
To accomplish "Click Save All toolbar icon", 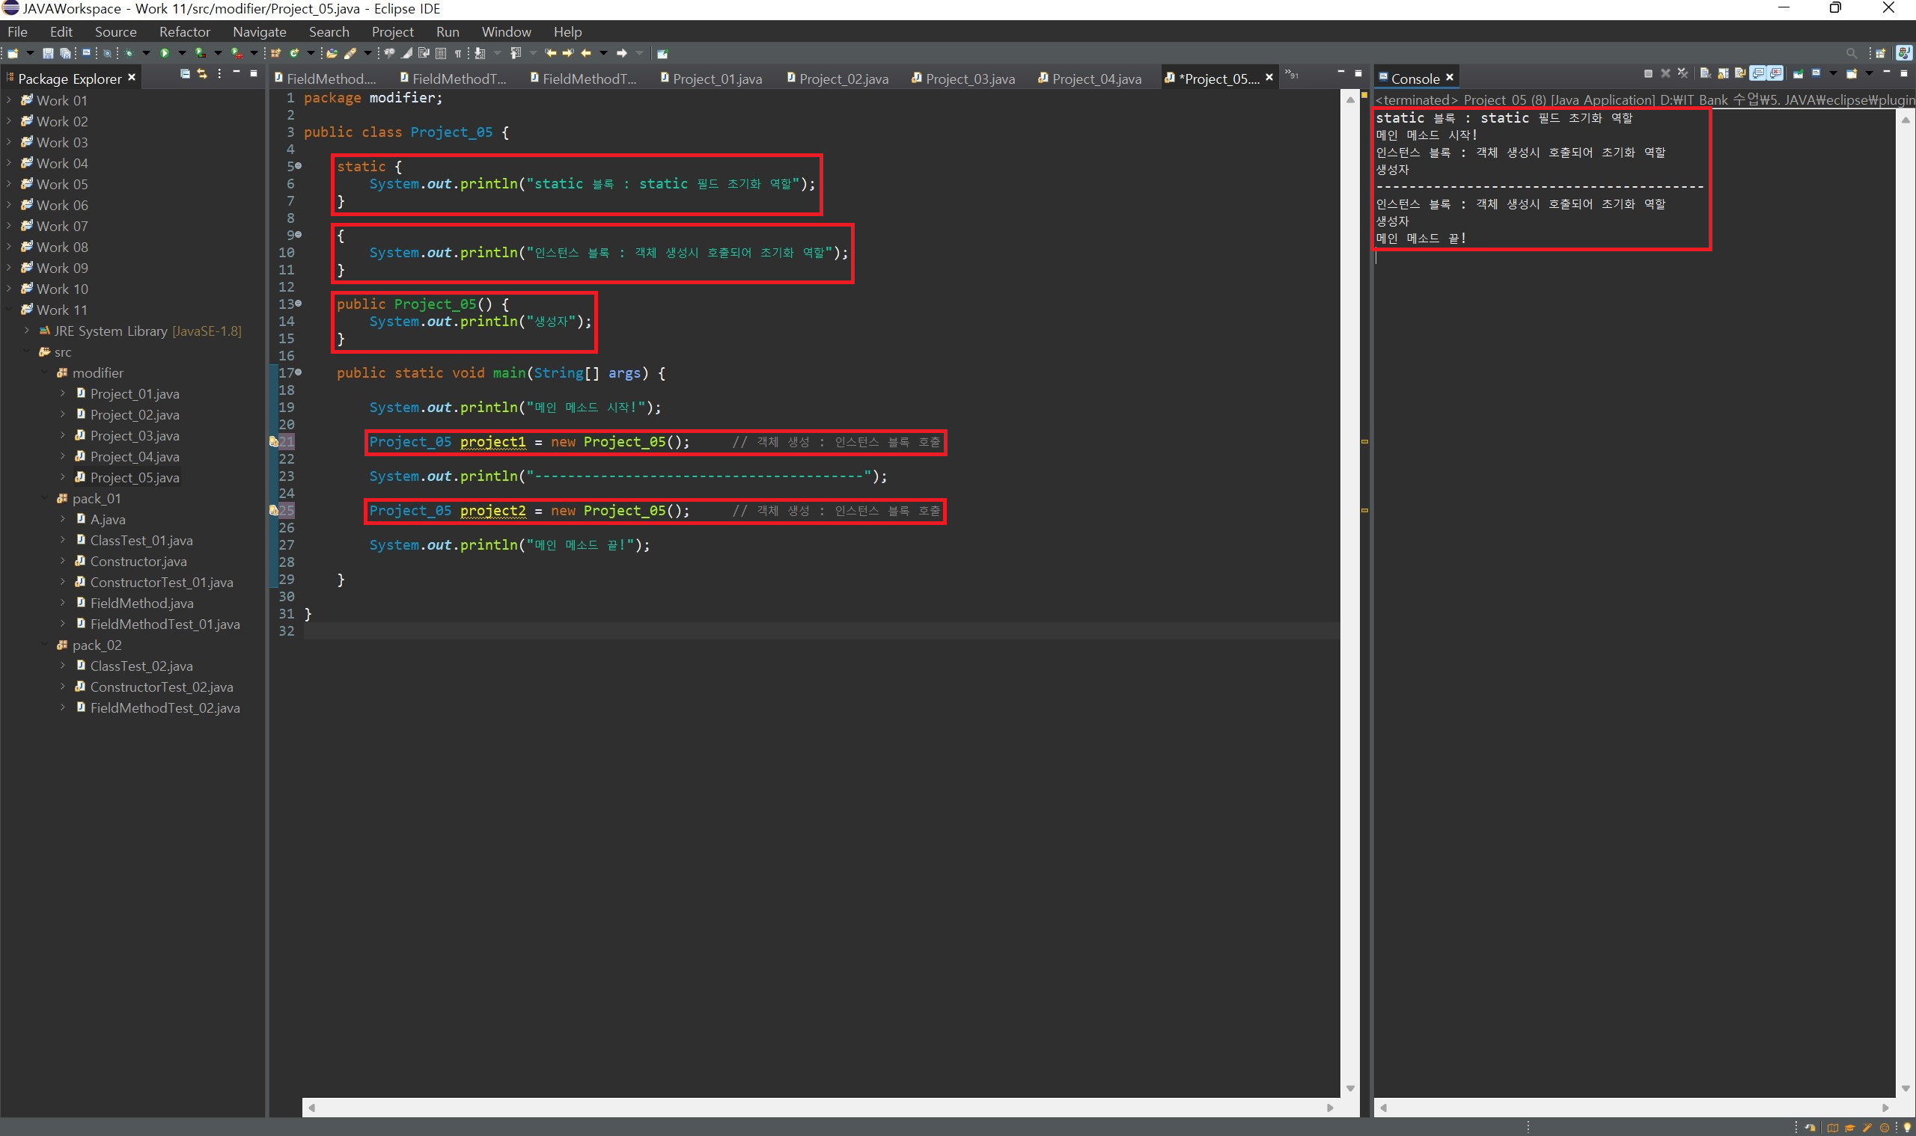I will coord(65,54).
